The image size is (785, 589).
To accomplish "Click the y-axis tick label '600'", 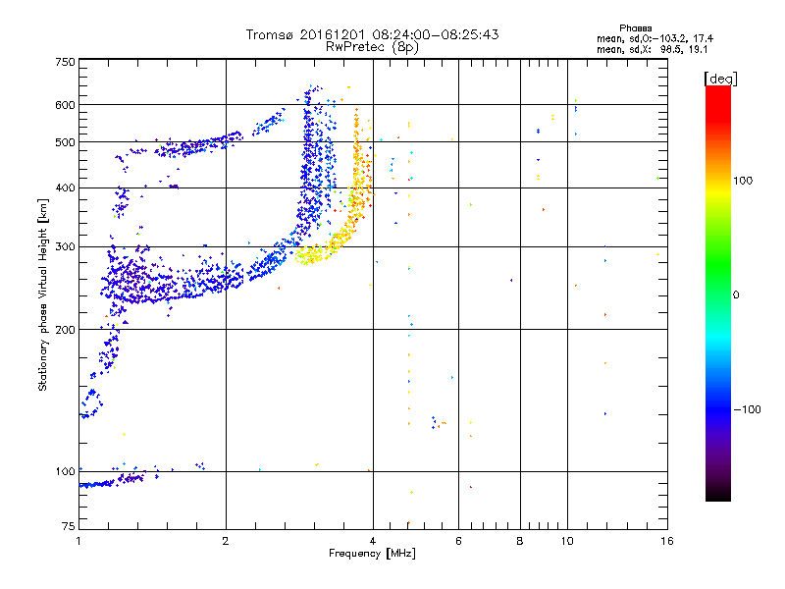I will (65, 105).
